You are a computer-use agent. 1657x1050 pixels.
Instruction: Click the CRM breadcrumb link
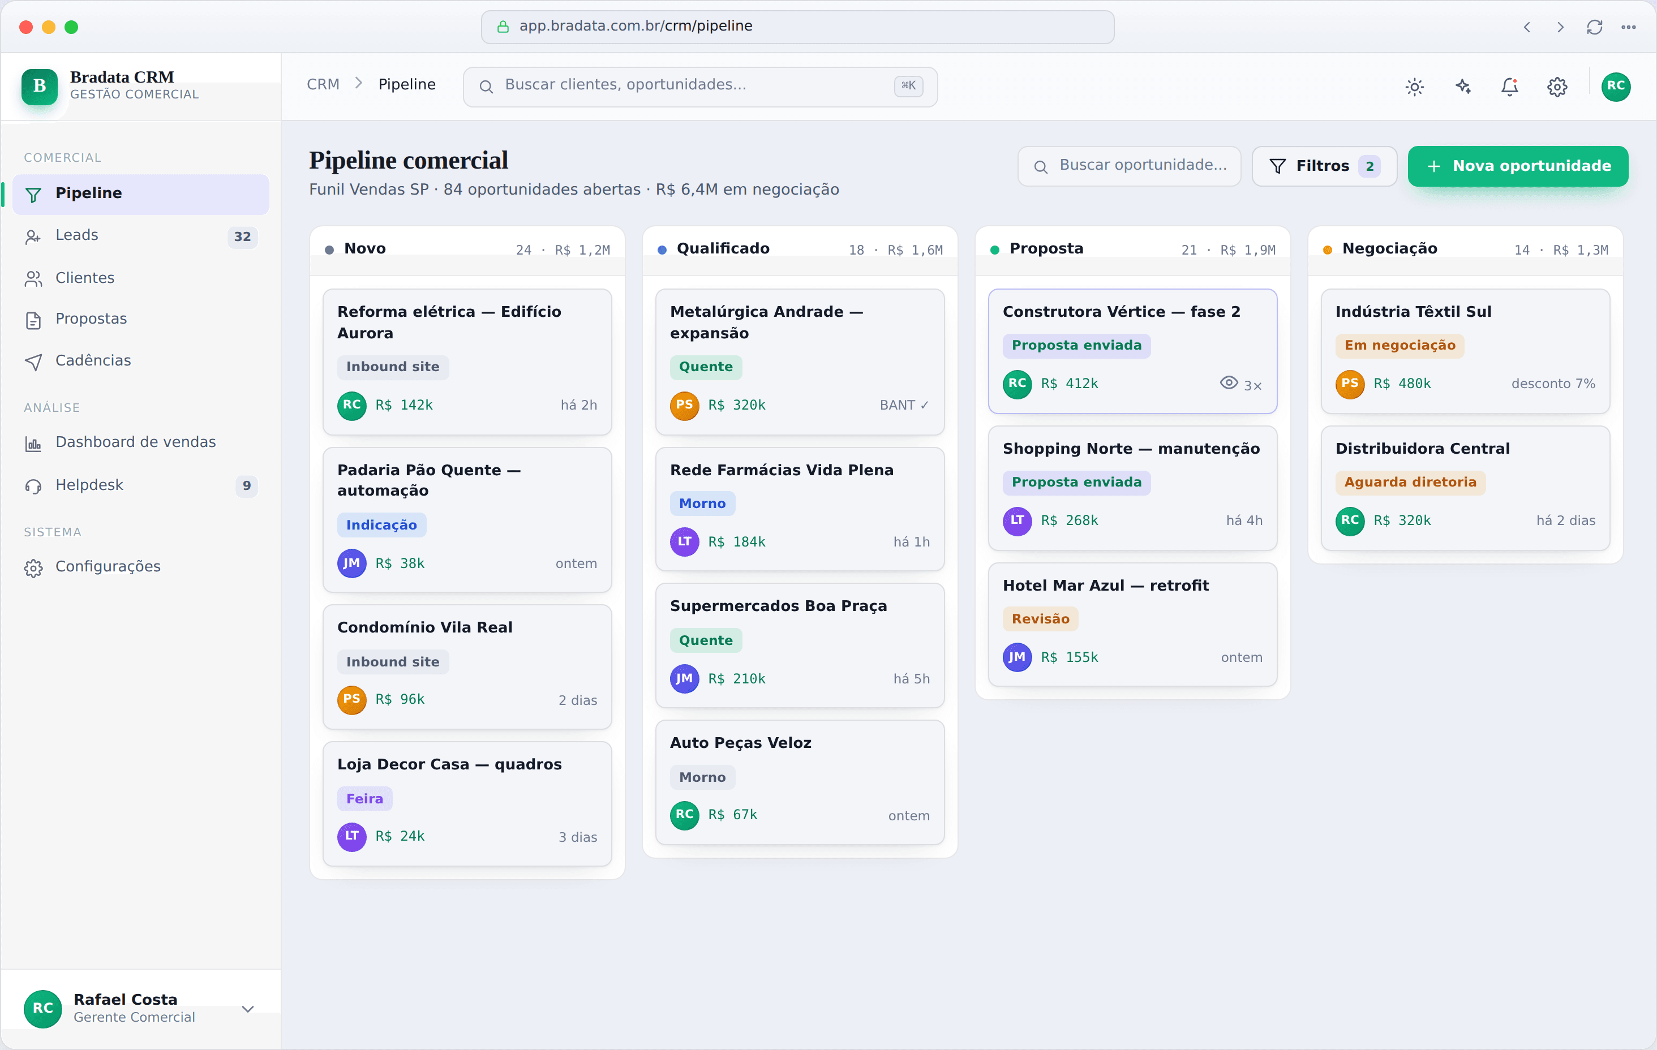click(323, 84)
